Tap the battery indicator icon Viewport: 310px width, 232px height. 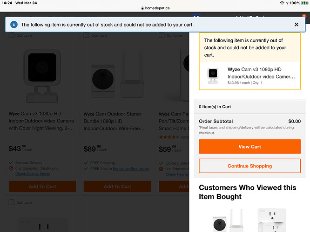coord(304,3)
